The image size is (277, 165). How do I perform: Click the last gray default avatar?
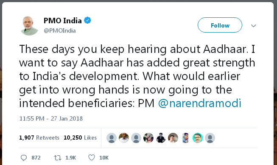click(210, 138)
